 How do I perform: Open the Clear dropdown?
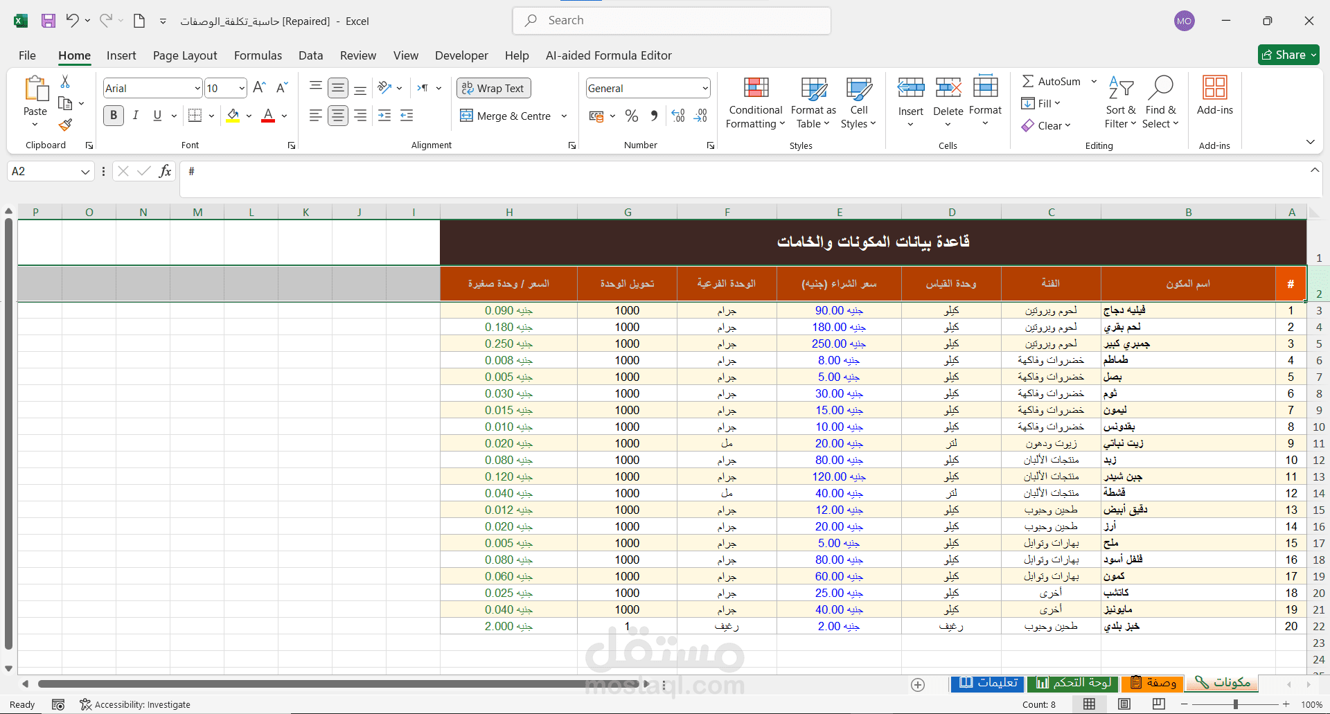coord(1047,125)
